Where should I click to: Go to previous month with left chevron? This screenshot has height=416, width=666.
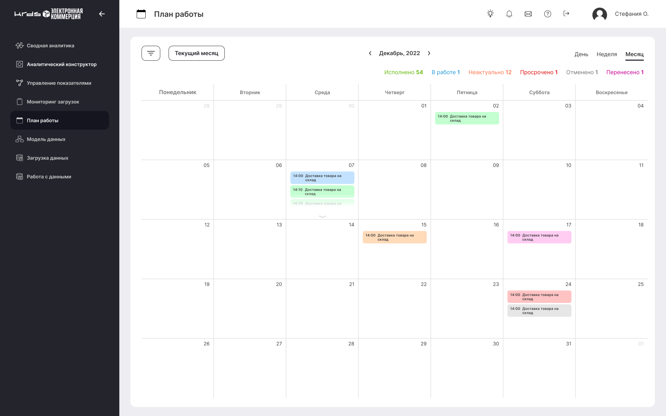370,53
